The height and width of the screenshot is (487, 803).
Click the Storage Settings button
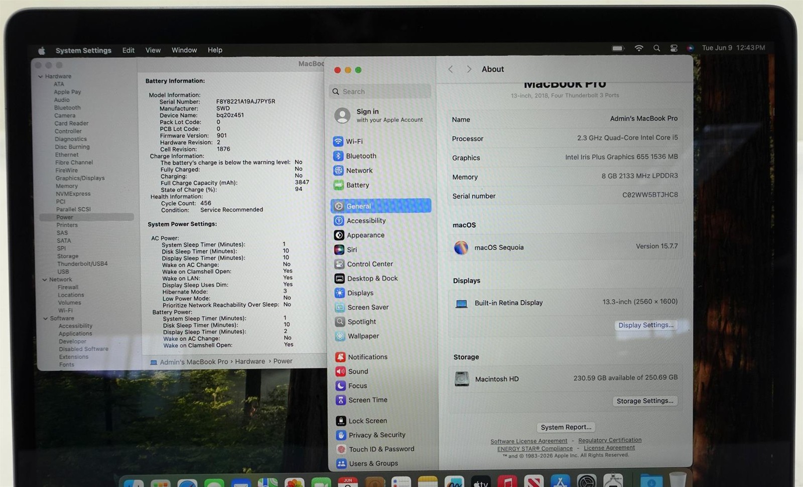(645, 401)
